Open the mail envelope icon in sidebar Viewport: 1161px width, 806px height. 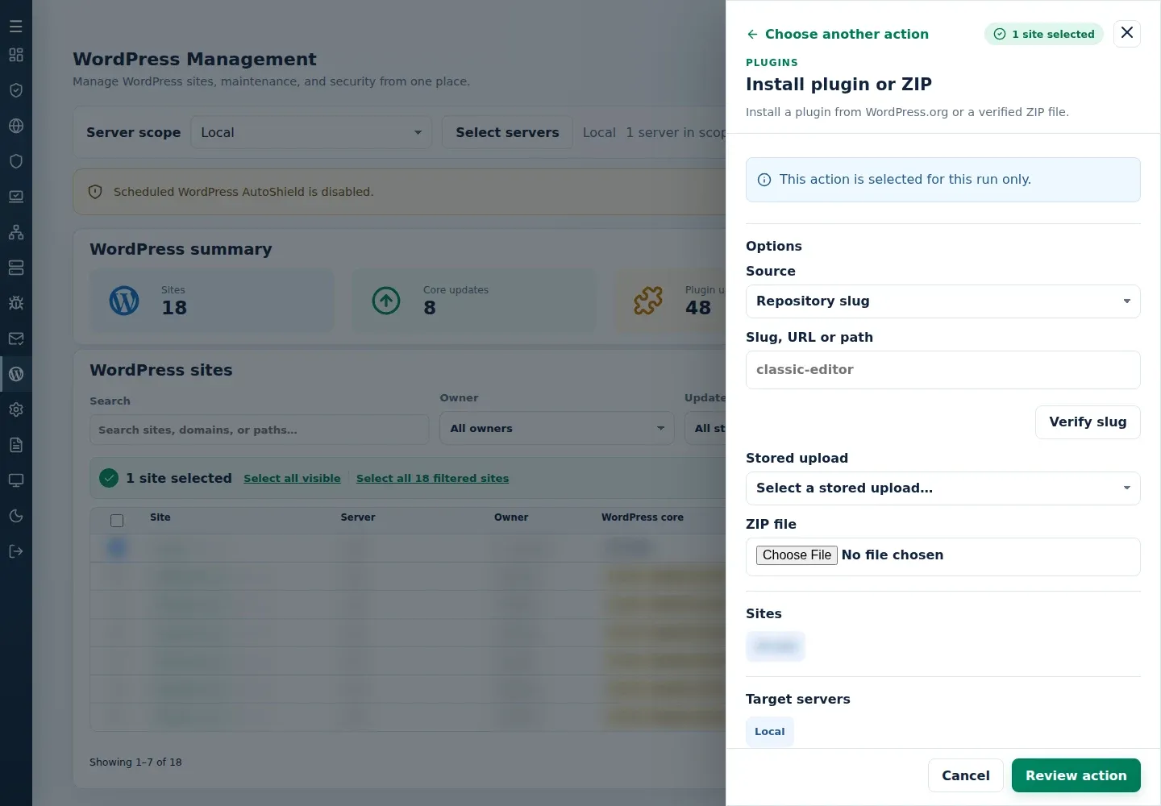point(16,339)
